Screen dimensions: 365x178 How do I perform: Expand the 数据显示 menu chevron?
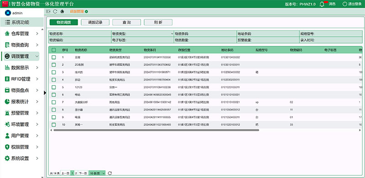click(x=37, y=68)
